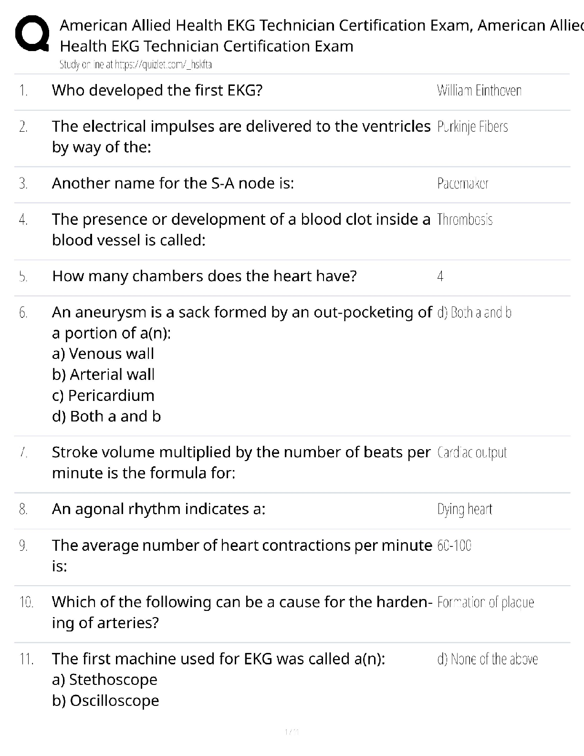Click the answer 'd) Both a and b'
The height and width of the screenshot is (756, 584).
click(474, 313)
